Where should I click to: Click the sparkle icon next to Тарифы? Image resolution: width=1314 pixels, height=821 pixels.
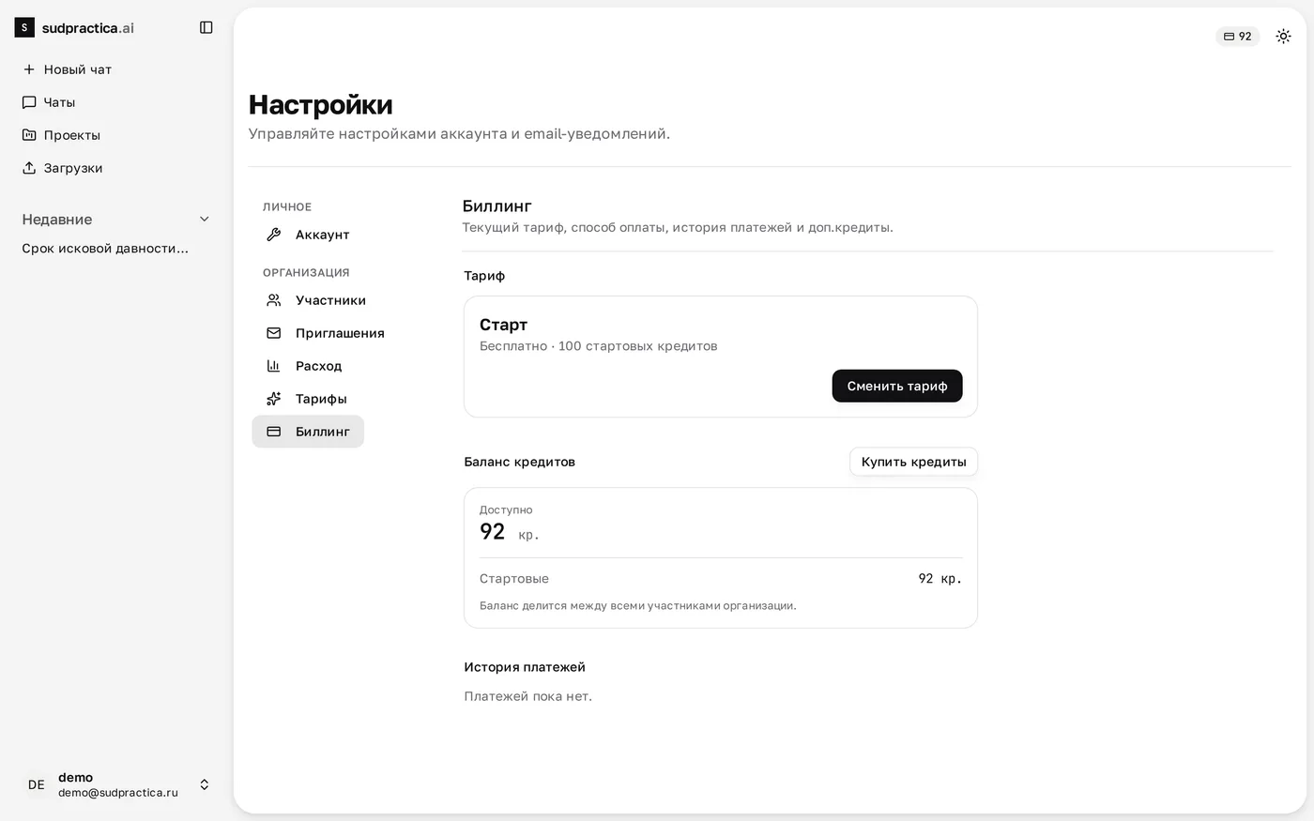tap(274, 399)
